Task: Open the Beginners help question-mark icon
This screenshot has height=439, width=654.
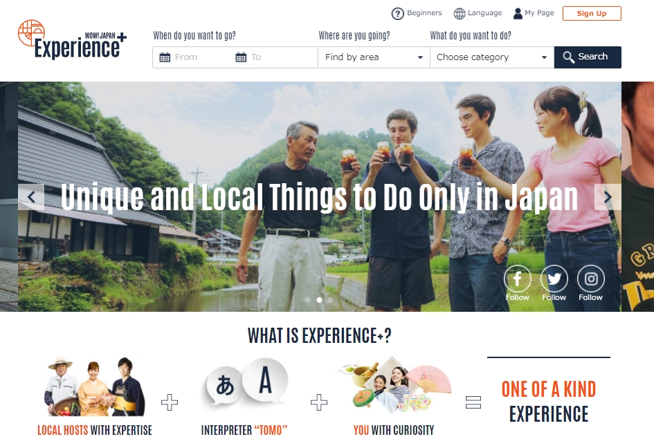Action: coord(397,14)
